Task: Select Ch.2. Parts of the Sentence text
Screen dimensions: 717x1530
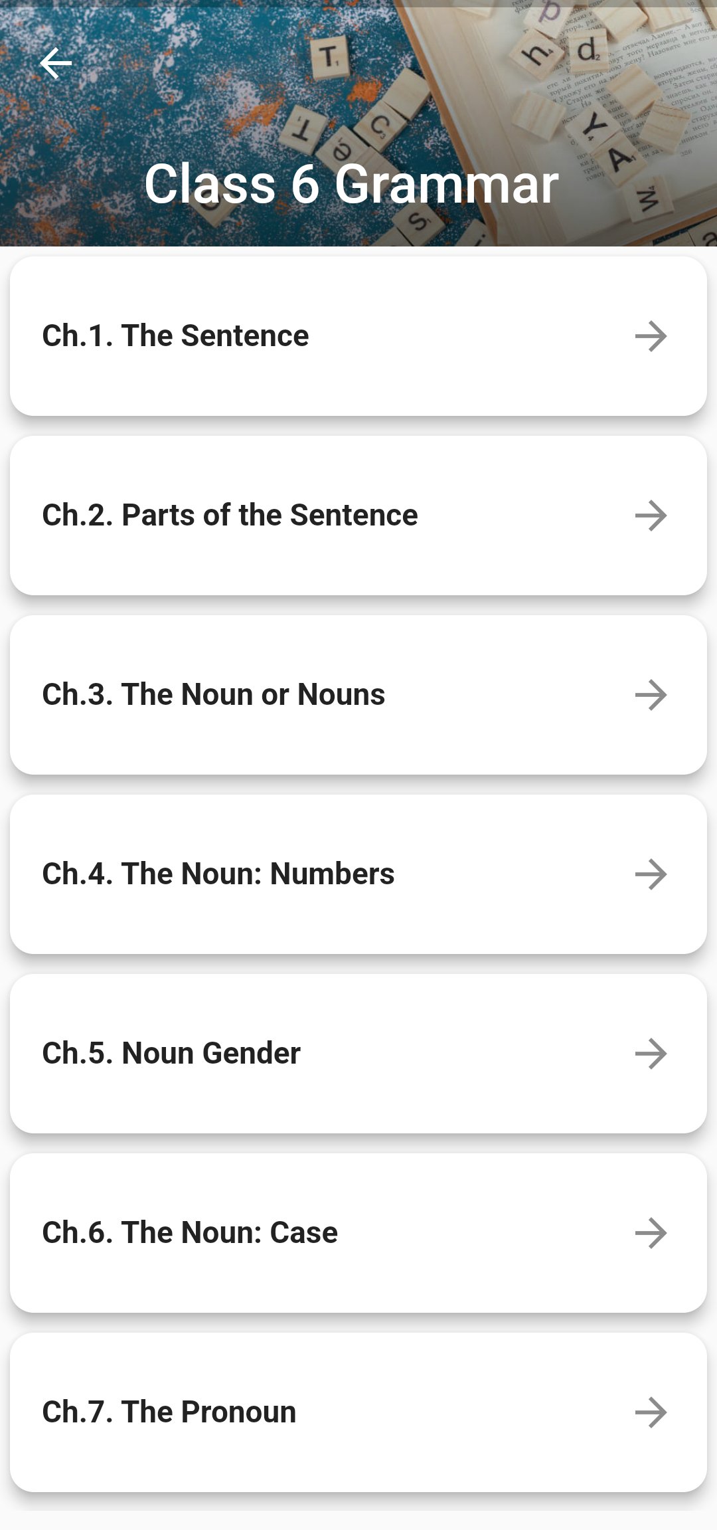Action: click(230, 516)
